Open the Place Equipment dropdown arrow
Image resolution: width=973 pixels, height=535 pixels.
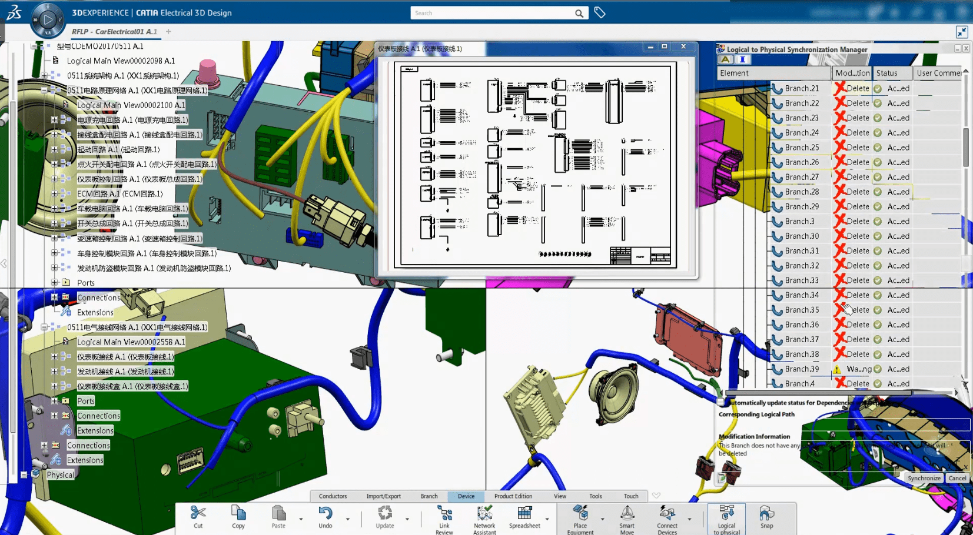(x=602, y=519)
